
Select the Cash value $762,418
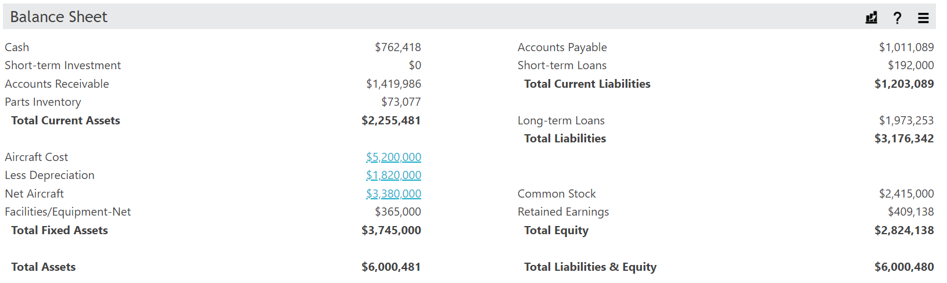point(398,47)
